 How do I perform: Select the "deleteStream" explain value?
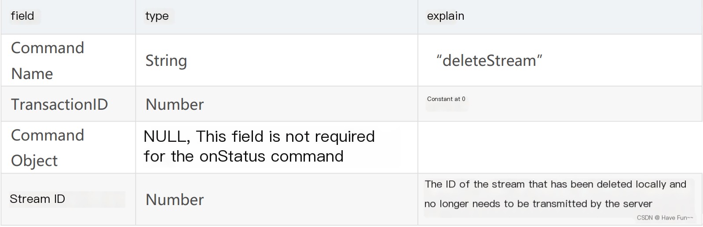click(x=489, y=61)
